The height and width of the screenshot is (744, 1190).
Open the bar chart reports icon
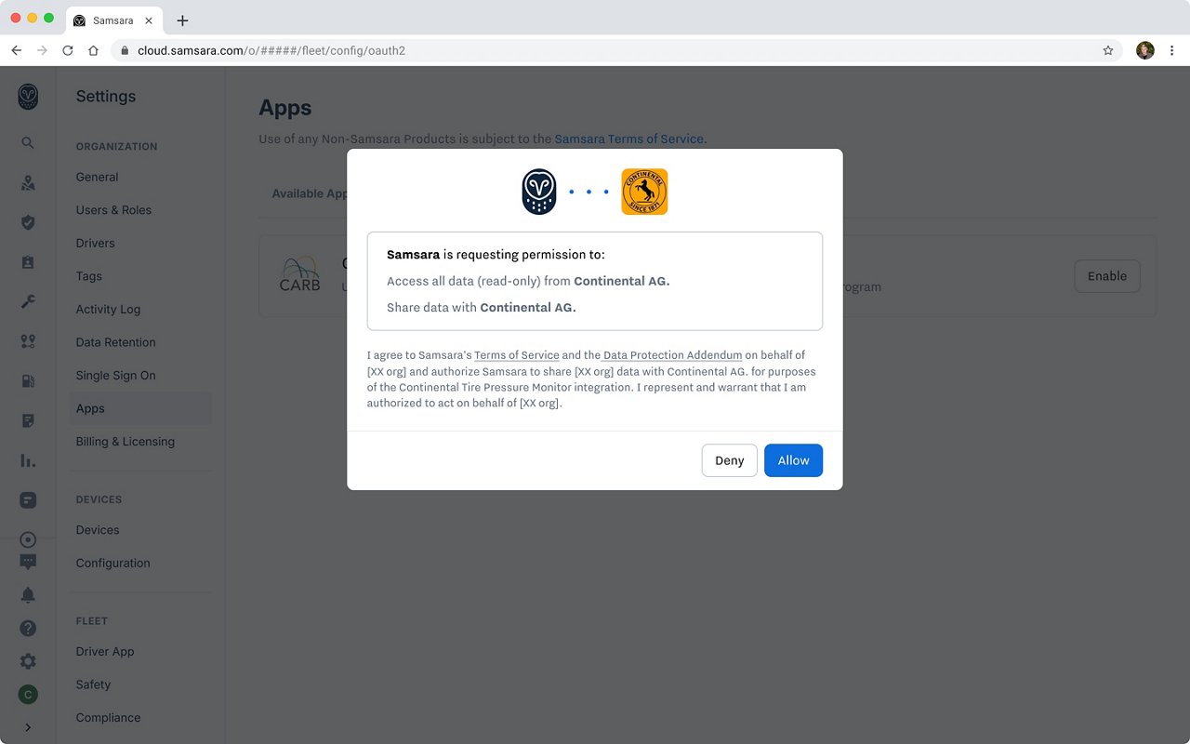coord(28,460)
